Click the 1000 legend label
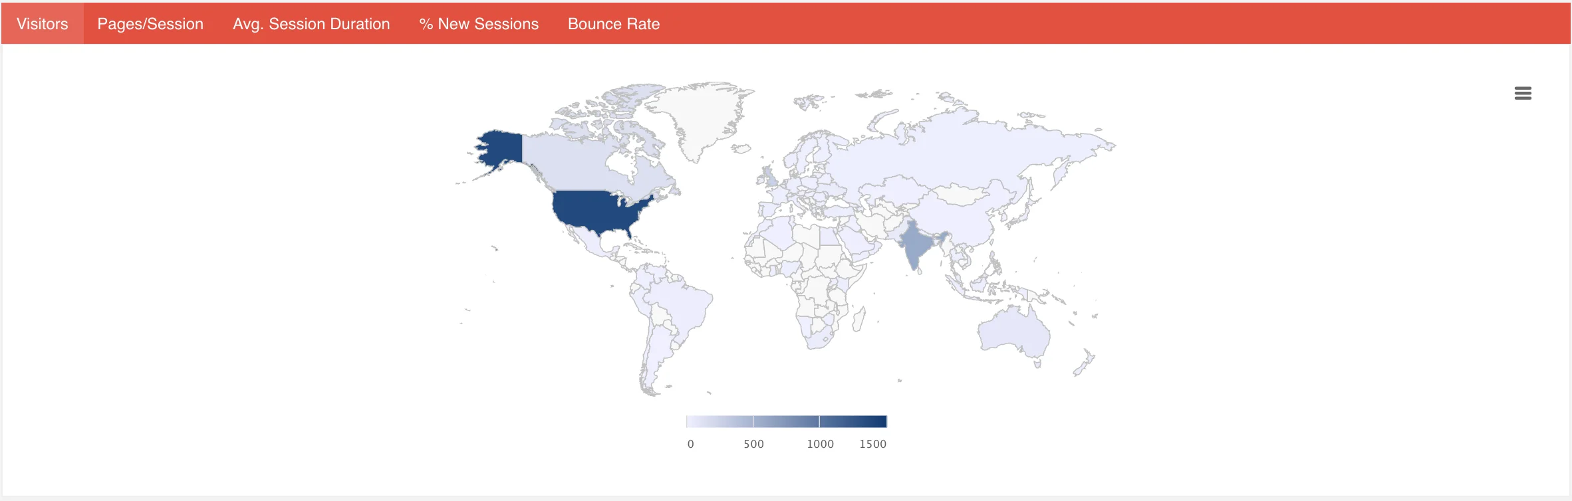1572x501 pixels. (x=820, y=444)
